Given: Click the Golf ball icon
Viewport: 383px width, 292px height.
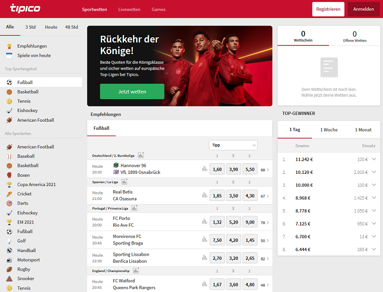Looking at the screenshot, I should point(9,241).
